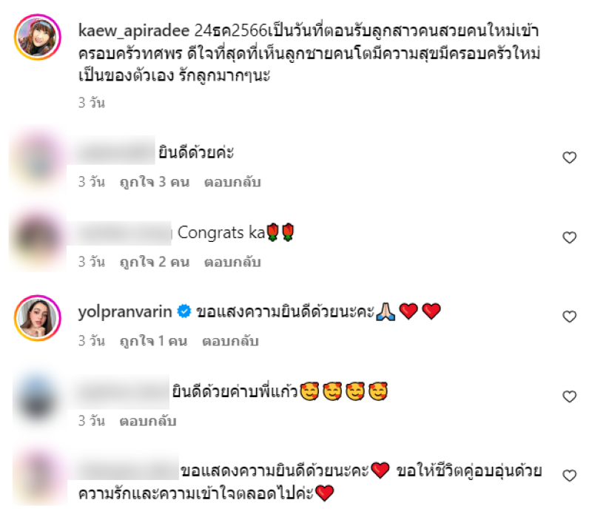
Task: Reply to the 'ยินดีด้วยค่ะ' comment
Action: tap(232, 181)
